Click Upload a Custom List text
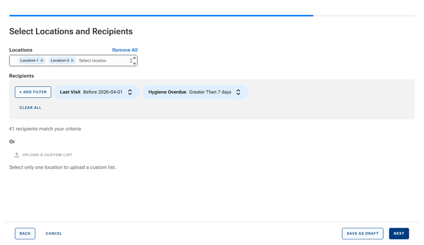The width and height of the screenshot is (424, 245). tap(47, 155)
